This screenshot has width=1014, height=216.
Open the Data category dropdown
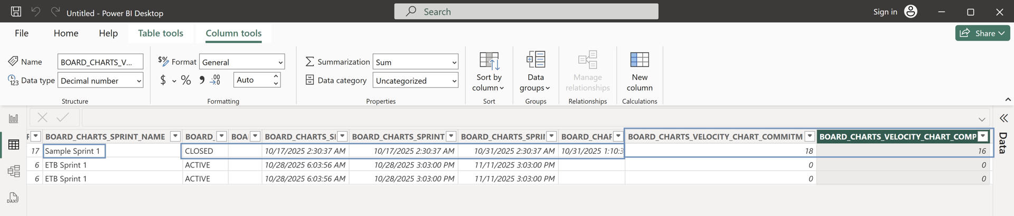click(x=415, y=81)
